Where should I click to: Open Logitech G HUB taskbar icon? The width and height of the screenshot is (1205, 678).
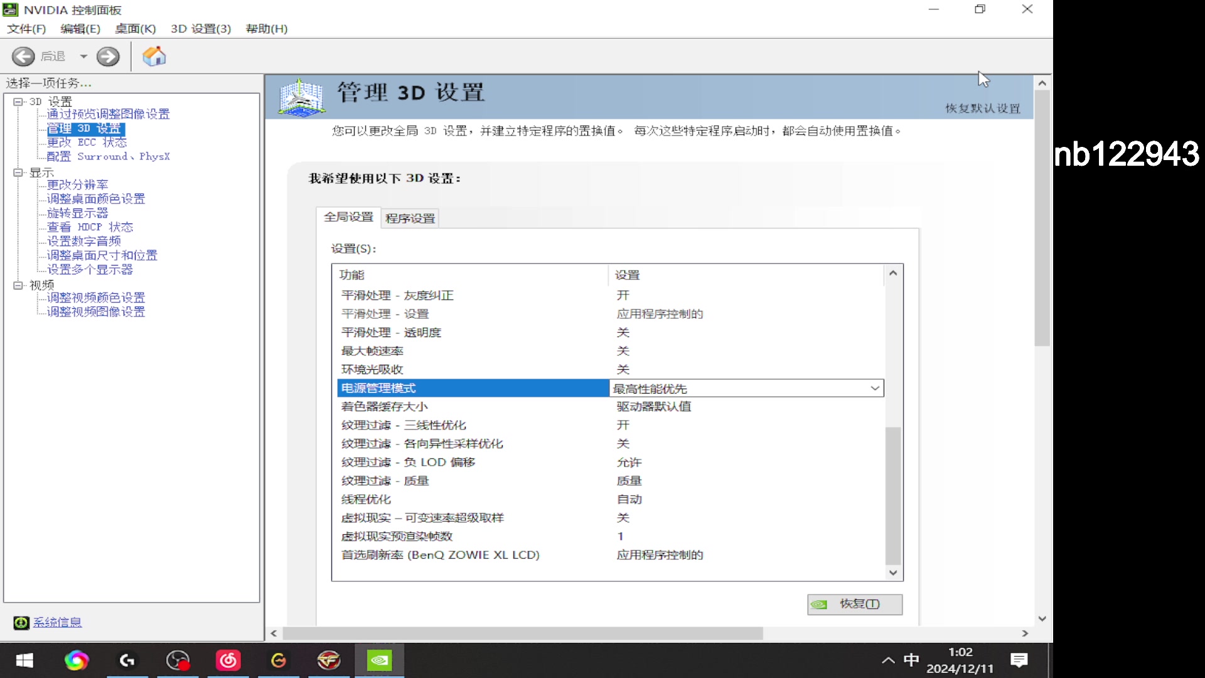[x=127, y=660]
